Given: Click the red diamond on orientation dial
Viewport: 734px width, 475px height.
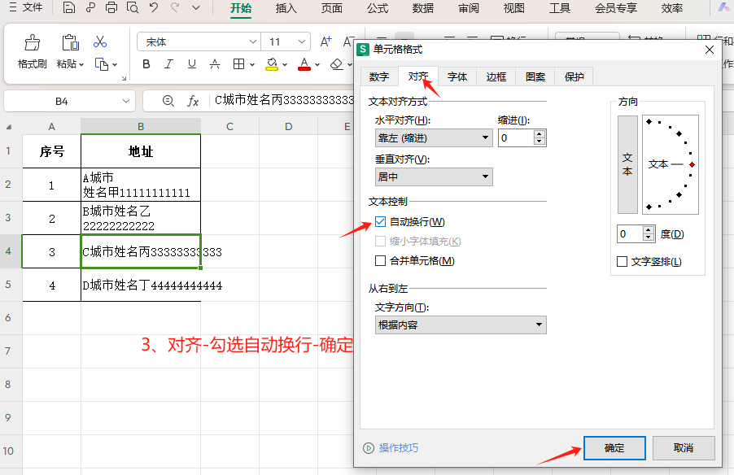Looking at the screenshot, I should pyautogui.click(x=692, y=165).
